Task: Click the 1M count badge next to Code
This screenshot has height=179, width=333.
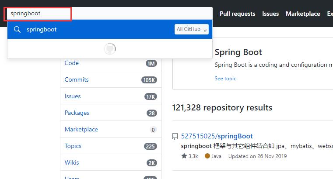Action: click(151, 63)
